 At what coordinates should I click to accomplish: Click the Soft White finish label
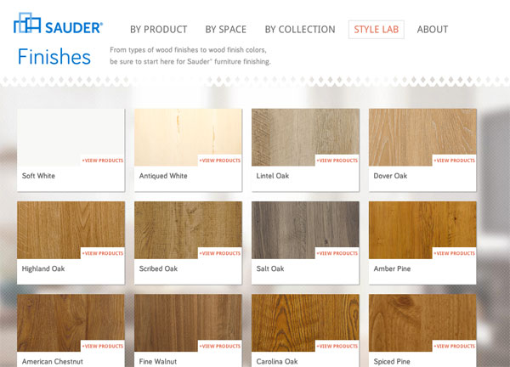(38, 176)
